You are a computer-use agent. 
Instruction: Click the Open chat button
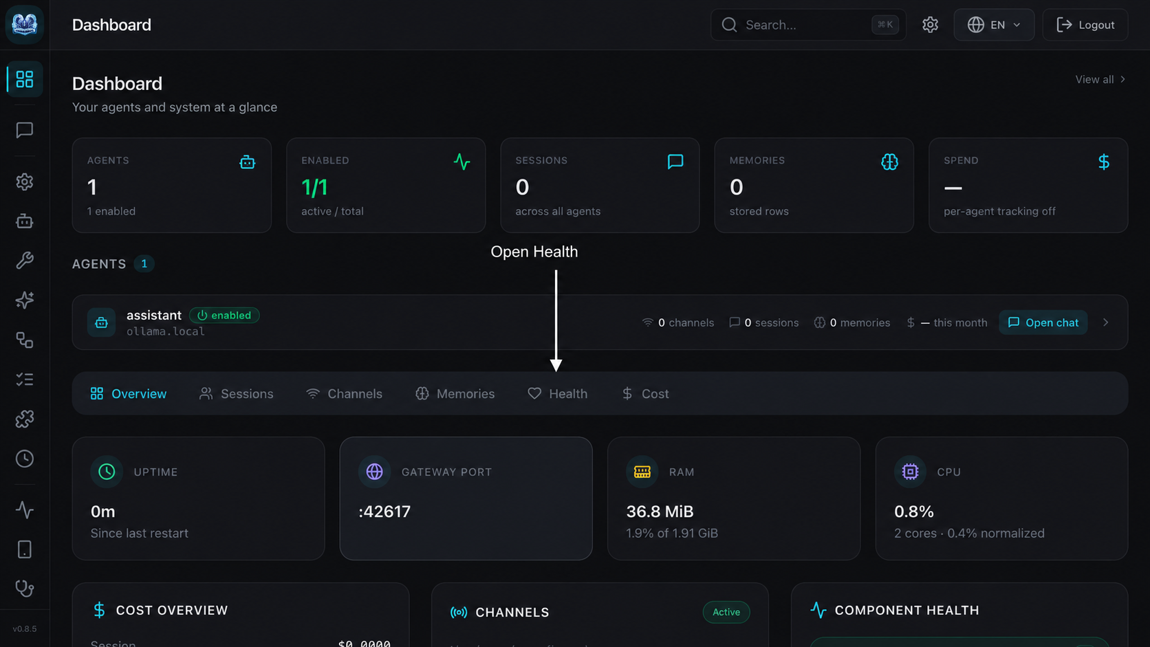tap(1043, 322)
